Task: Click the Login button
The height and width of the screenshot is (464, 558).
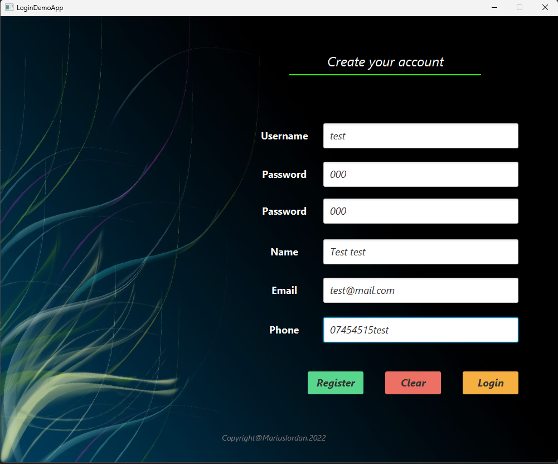Action: pyautogui.click(x=490, y=383)
